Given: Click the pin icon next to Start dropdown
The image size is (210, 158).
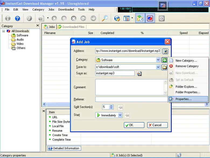Looking at the screenshot, I should coord(127,115).
